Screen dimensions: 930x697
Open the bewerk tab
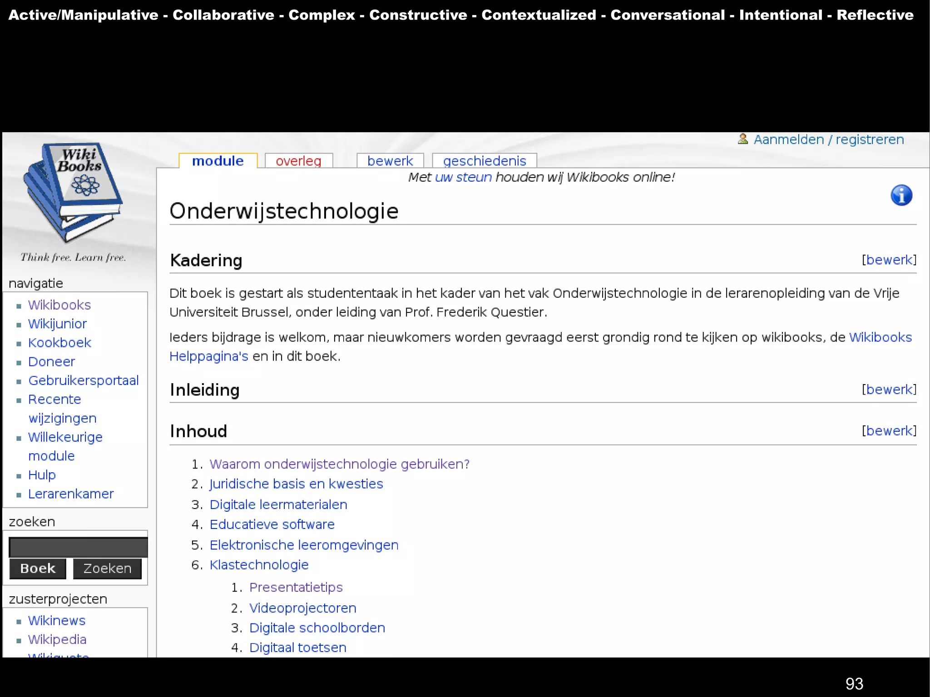[390, 161]
